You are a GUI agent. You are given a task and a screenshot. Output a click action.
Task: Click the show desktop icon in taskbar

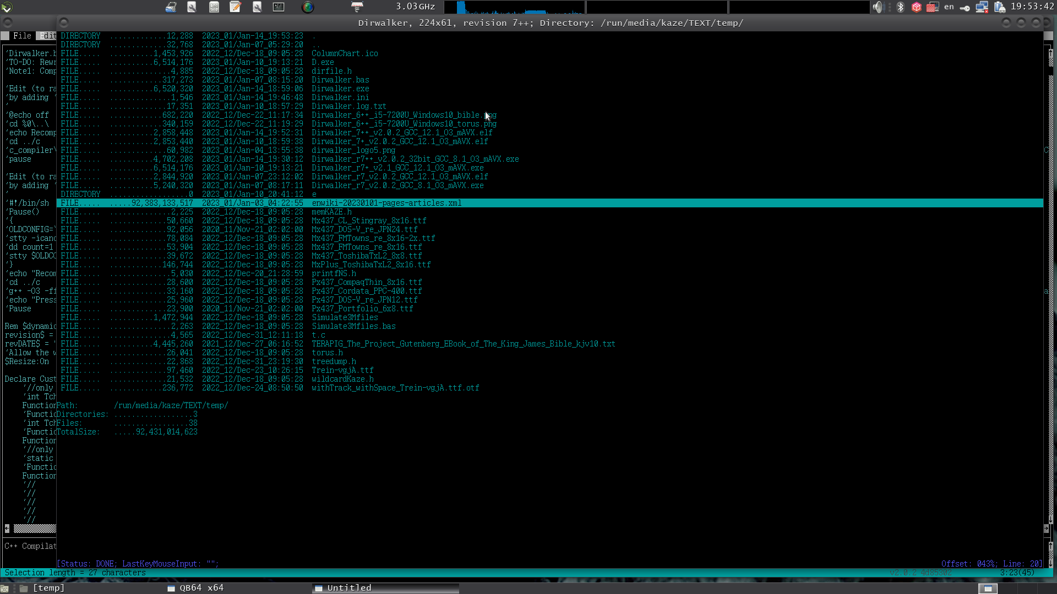4,588
